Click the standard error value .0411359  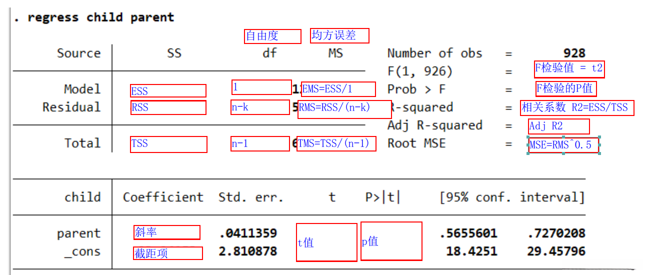(248, 233)
